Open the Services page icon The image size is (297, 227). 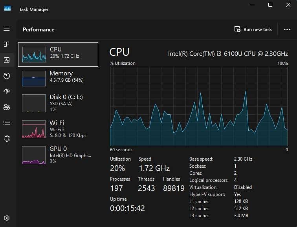[x=7, y=139]
